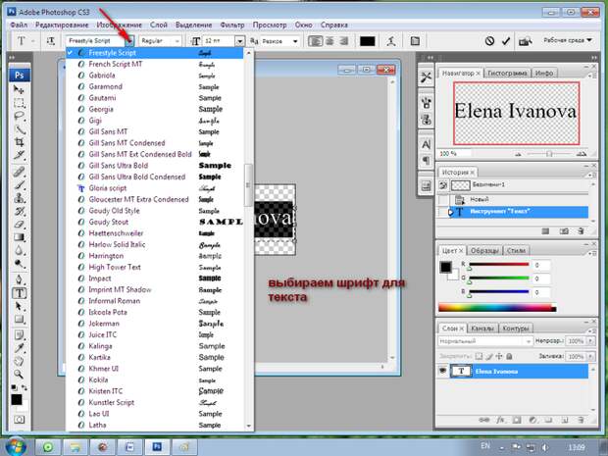This screenshot has height=456, width=608.
Task: Select the Zoom tool in the toolbox
Action: point(19,375)
